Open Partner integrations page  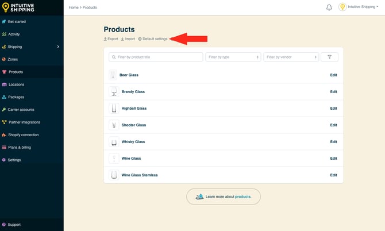24,122
